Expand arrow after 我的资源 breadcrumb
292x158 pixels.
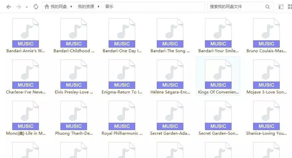(99, 7)
